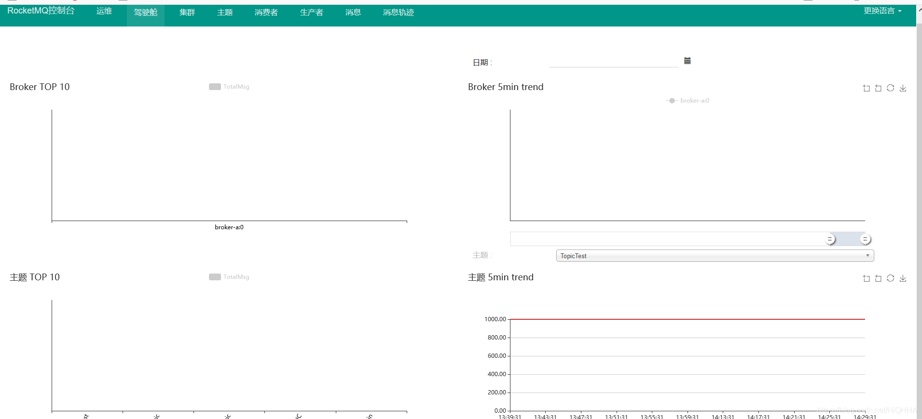
Task: Save 主题 5min trend chart as image
Action: [903, 278]
